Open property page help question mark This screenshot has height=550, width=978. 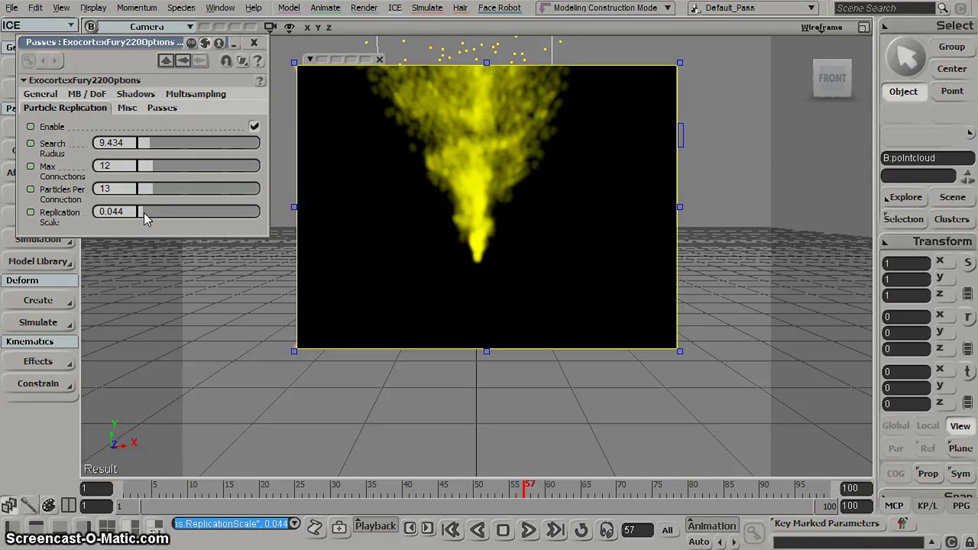258,61
